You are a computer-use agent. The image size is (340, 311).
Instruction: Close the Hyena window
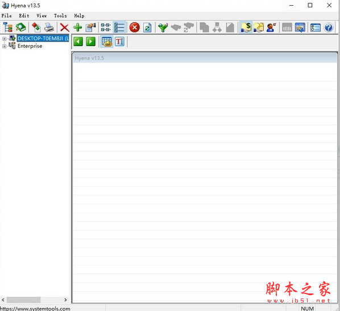(329, 6)
